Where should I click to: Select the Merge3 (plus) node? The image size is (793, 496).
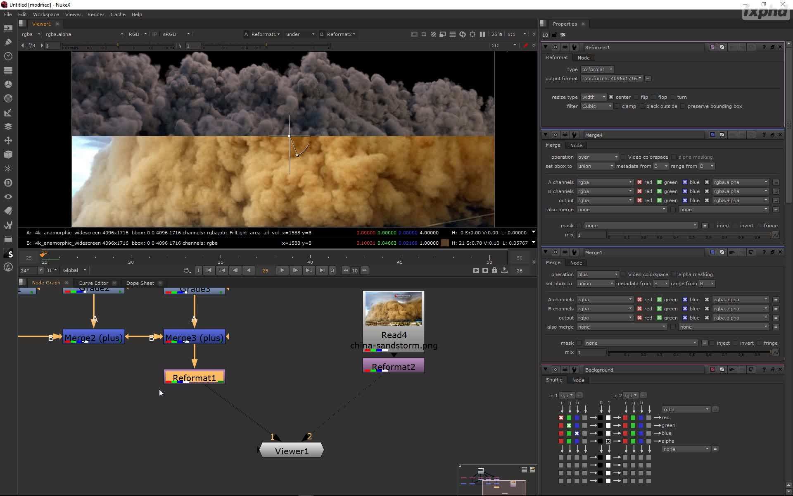(194, 337)
